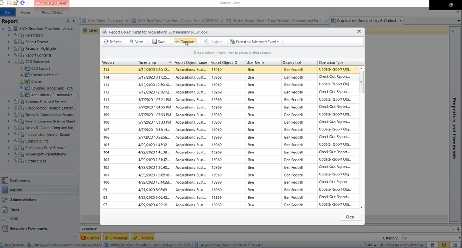
Task: Close the User Object Summary tab
Action: coord(126,21)
